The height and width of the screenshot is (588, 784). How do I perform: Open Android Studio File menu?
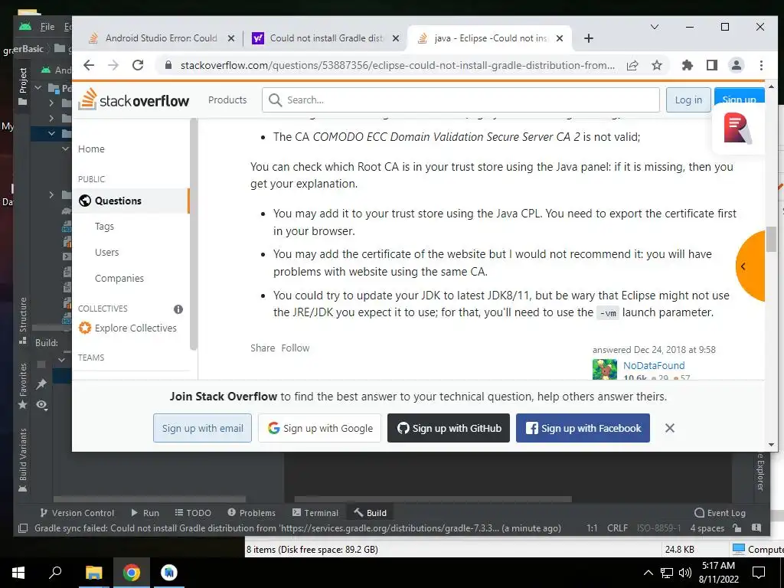pyautogui.click(x=47, y=27)
